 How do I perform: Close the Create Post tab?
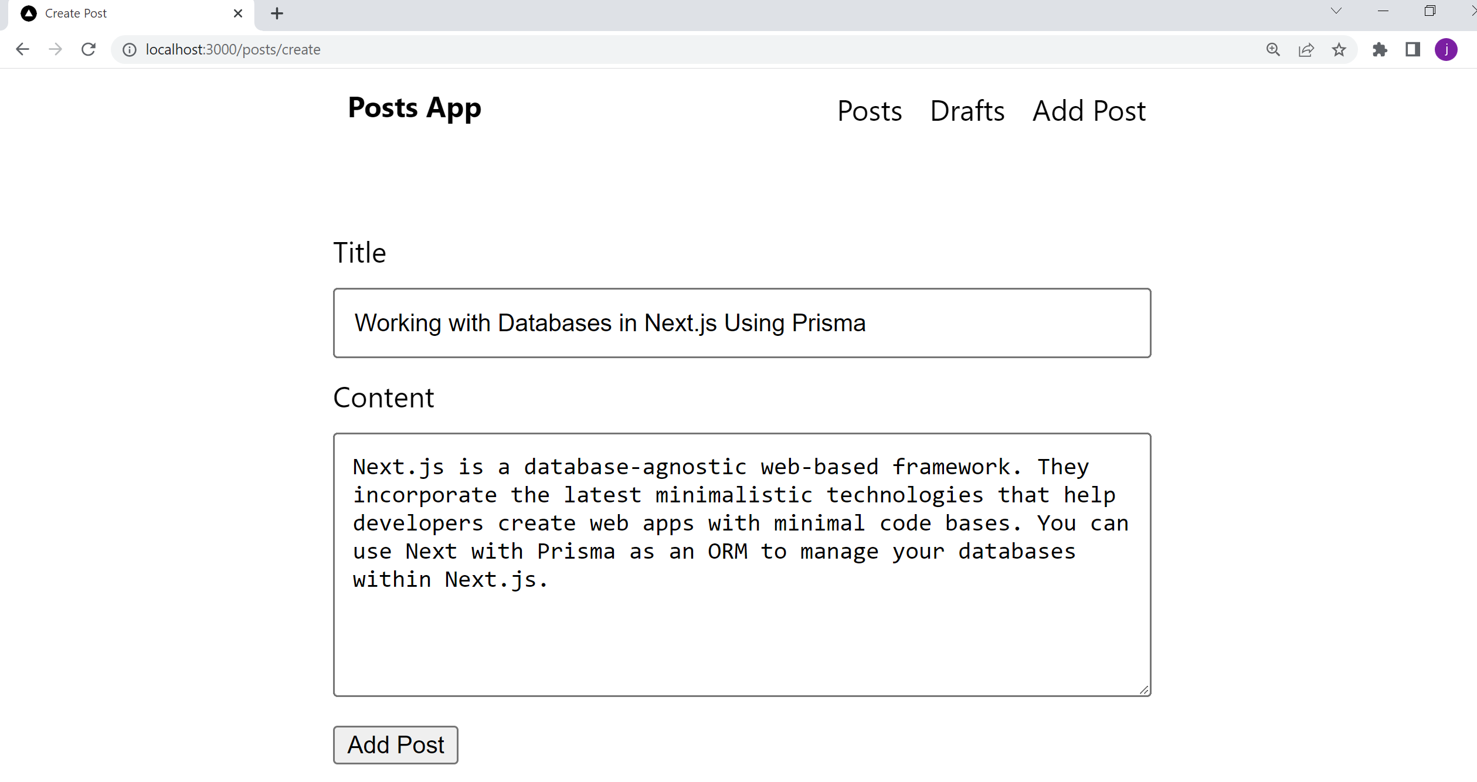[x=238, y=13]
